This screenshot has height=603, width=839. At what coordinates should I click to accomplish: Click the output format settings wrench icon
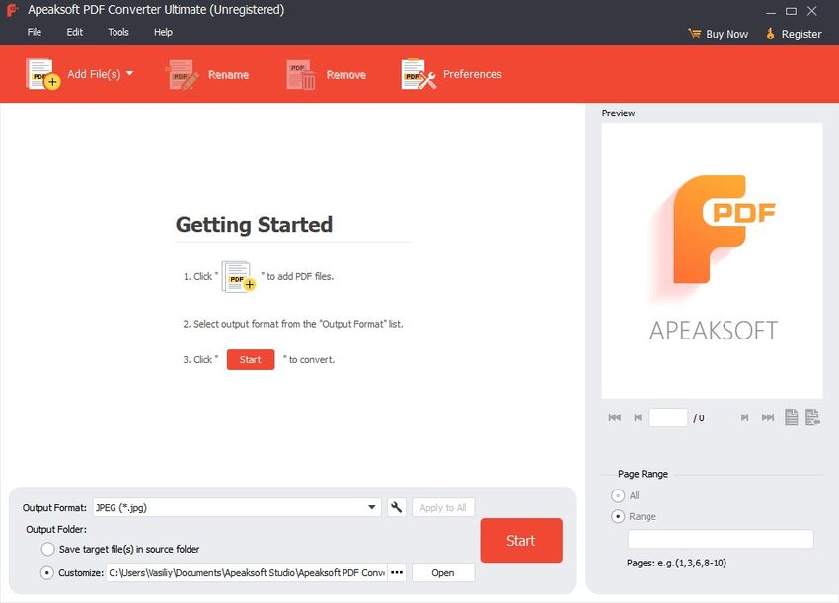tap(397, 507)
